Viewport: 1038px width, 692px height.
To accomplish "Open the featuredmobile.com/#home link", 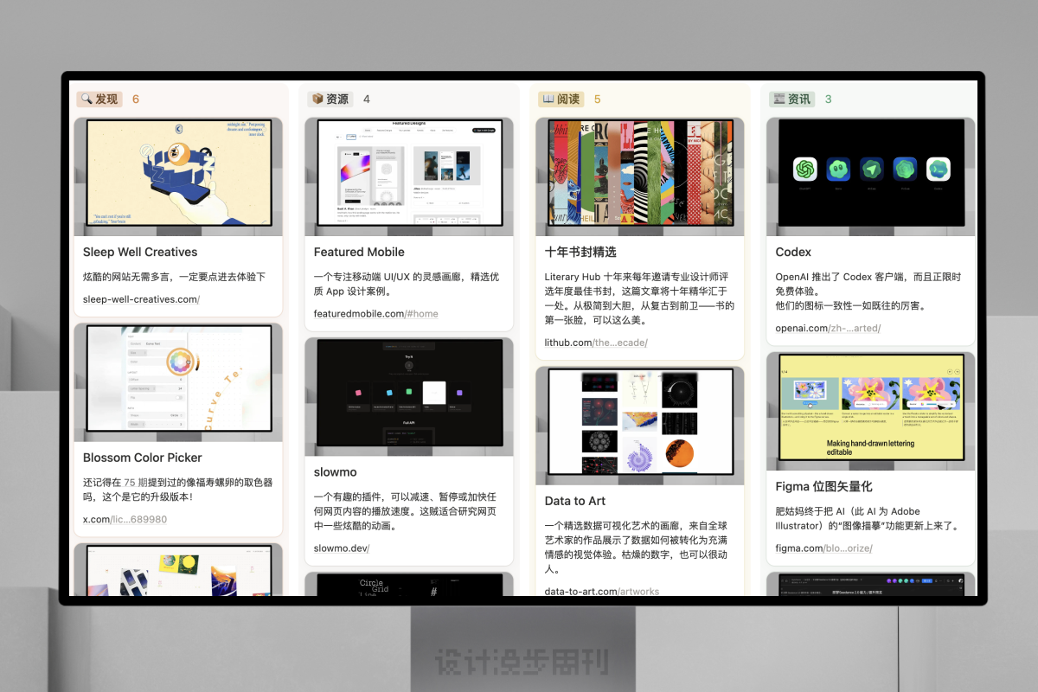I will (376, 314).
